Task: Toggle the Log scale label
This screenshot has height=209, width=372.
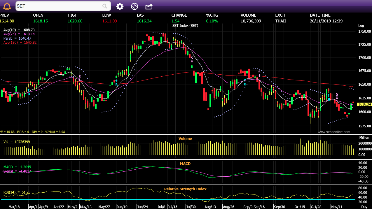Action: 361,26
